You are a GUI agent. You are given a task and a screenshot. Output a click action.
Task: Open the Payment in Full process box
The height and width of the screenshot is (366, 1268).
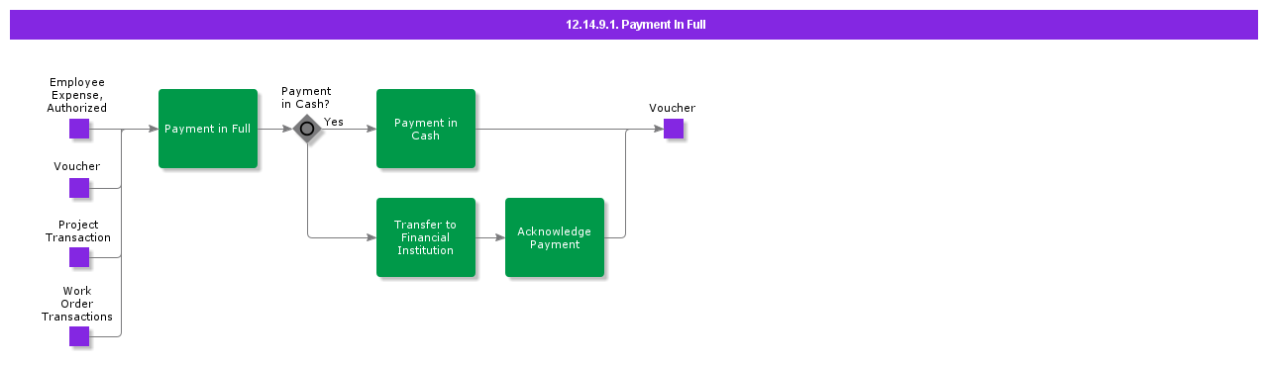coord(208,129)
